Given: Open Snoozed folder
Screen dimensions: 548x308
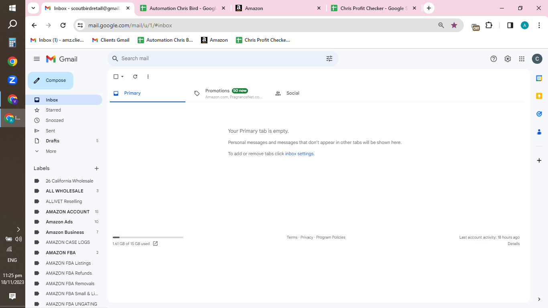Looking at the screenshot, I should click(64, 120).
